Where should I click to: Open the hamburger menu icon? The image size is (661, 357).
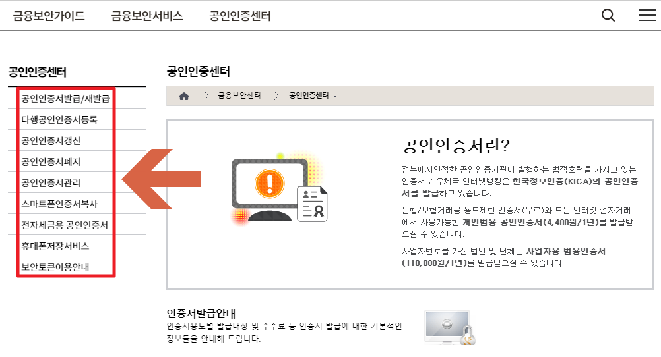[647, 15]
